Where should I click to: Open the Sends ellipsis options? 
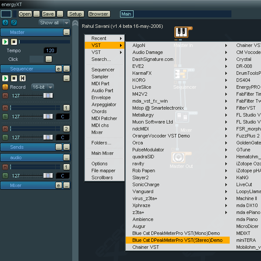[x=59, y=147]
